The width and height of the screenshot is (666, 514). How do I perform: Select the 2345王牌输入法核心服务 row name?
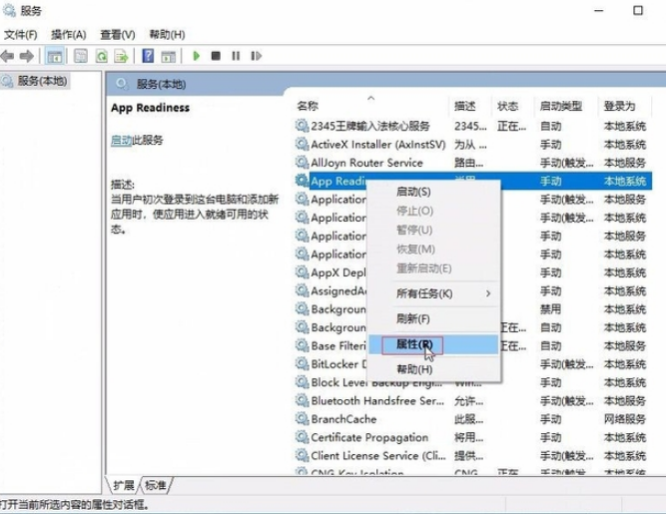(x=370, y=126)
